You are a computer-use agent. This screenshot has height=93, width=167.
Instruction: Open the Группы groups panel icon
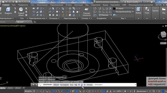coord(156,8)
